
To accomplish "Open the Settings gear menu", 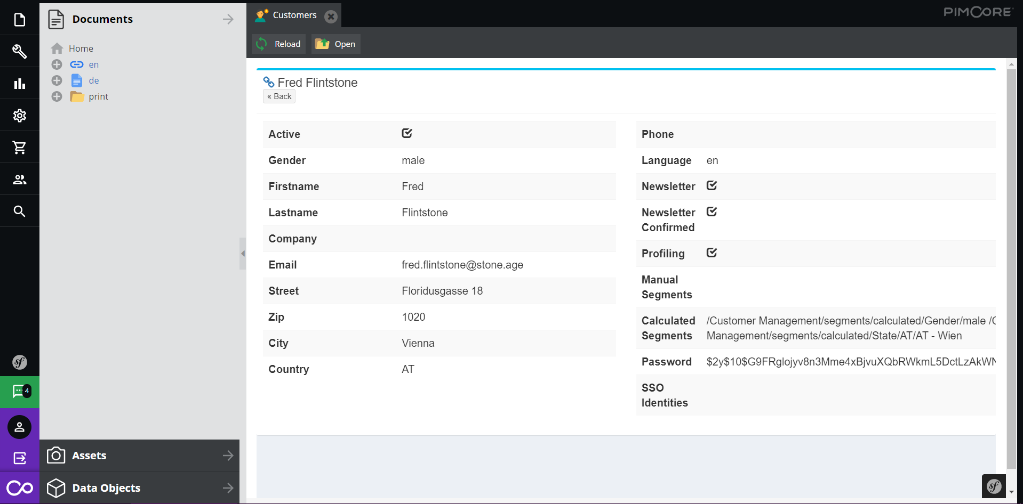I will tap(20, 116).
